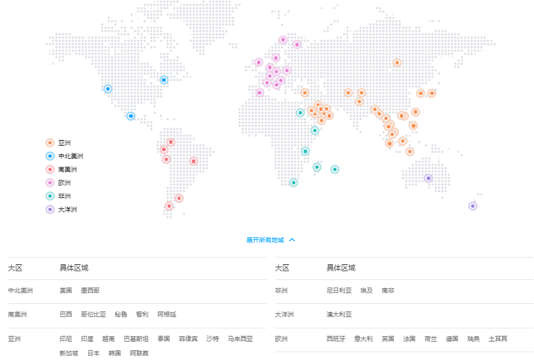Click 日本 in the 亚洲 row

(94, 353)
